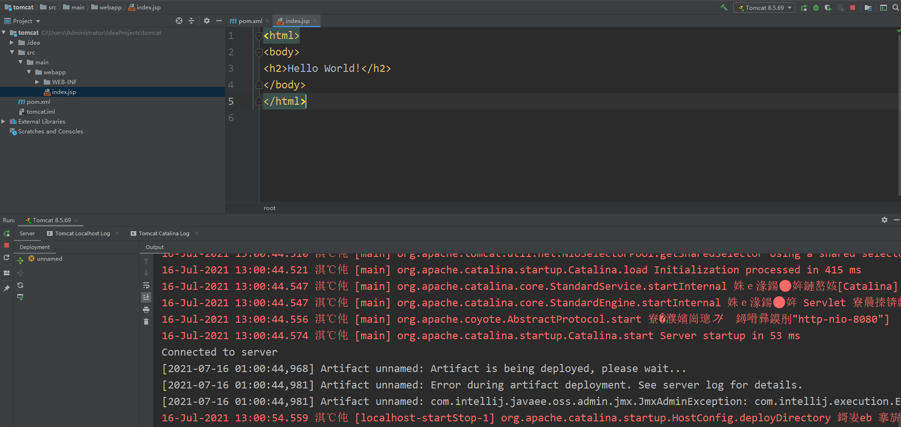Screen dimensions: 901x427
Task: Toggle fold marker on closing html line 5
Action: (x=259, y=101)
